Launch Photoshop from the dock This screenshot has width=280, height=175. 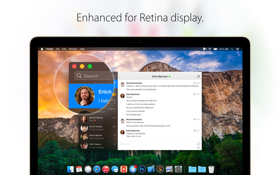(142, 169)
